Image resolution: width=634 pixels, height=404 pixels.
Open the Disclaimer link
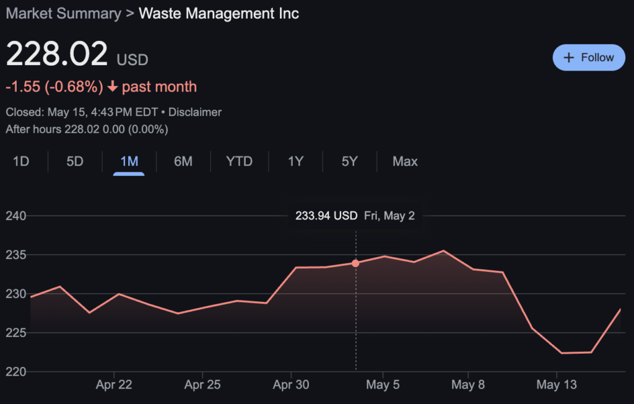tap(195, 112)
